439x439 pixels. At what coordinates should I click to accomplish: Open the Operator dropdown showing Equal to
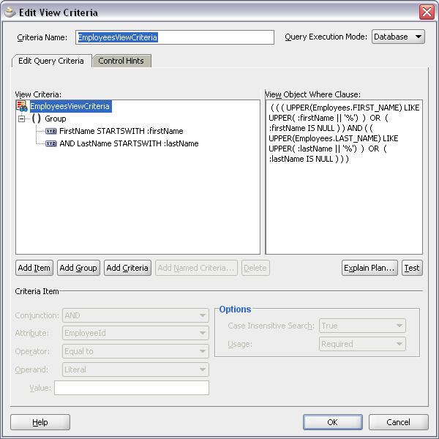tap(135, 351)
